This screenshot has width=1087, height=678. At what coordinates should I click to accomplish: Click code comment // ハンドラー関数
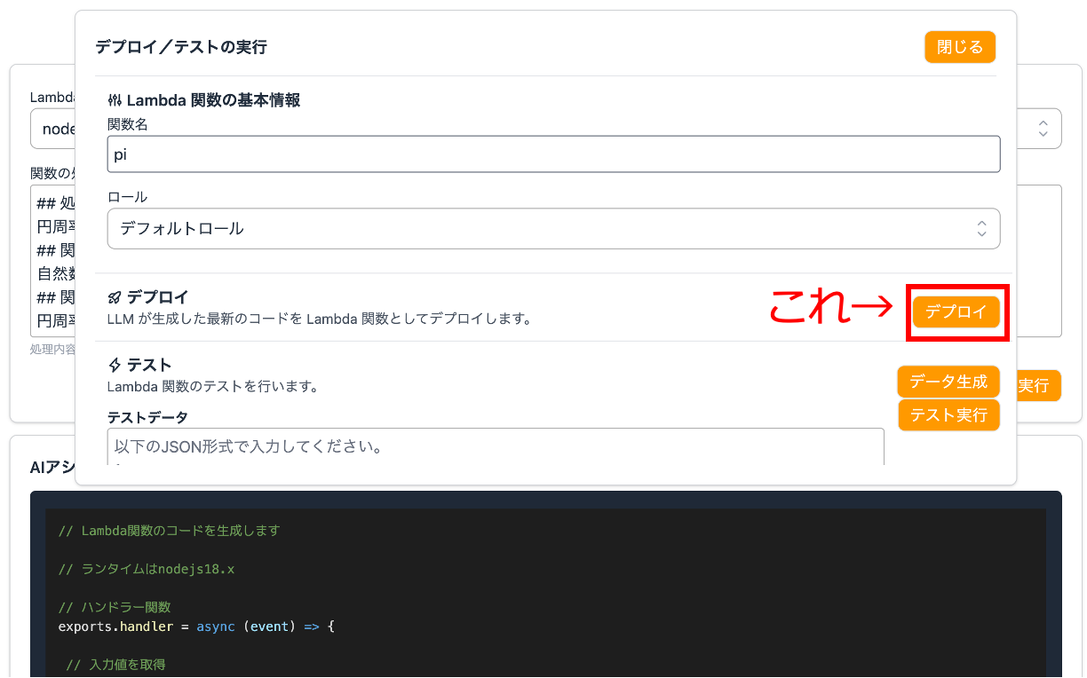[x=114, y=607]
